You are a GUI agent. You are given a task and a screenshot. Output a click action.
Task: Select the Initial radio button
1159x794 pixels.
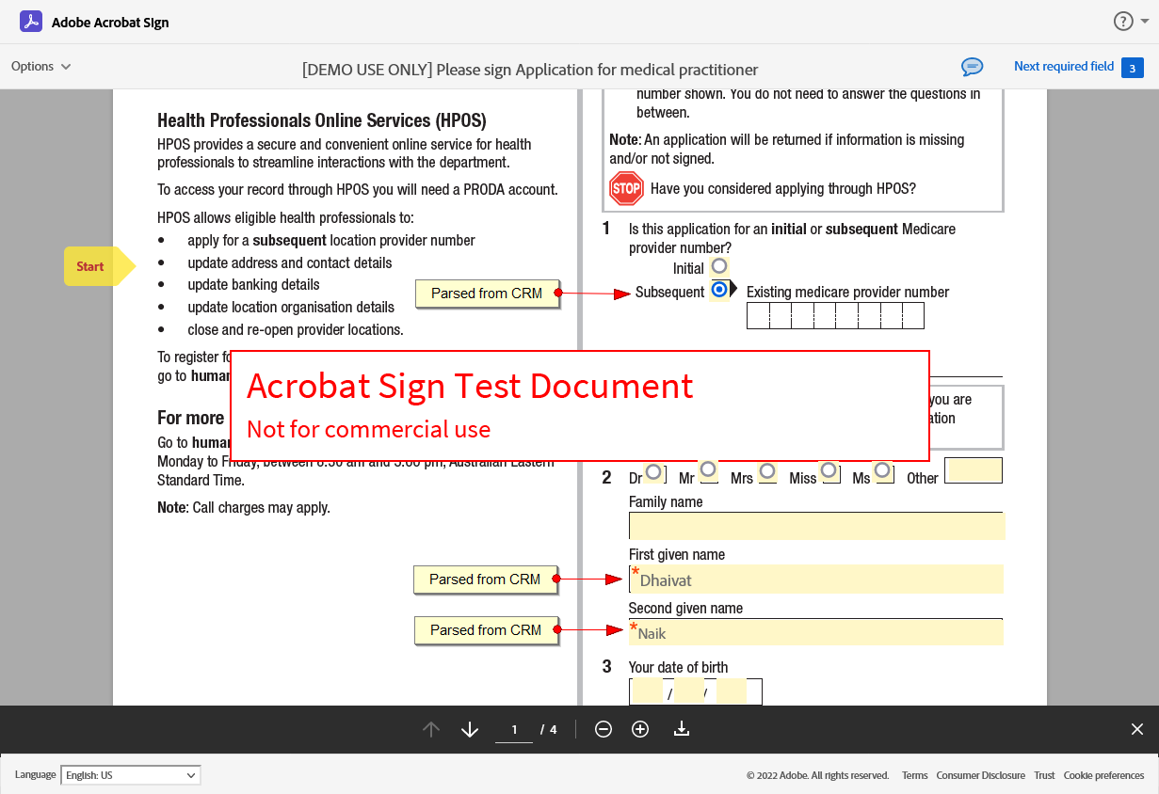[x=719, y=266]
